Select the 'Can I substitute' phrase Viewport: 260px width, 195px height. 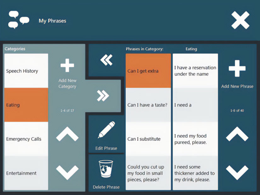(x=148, y=139)
